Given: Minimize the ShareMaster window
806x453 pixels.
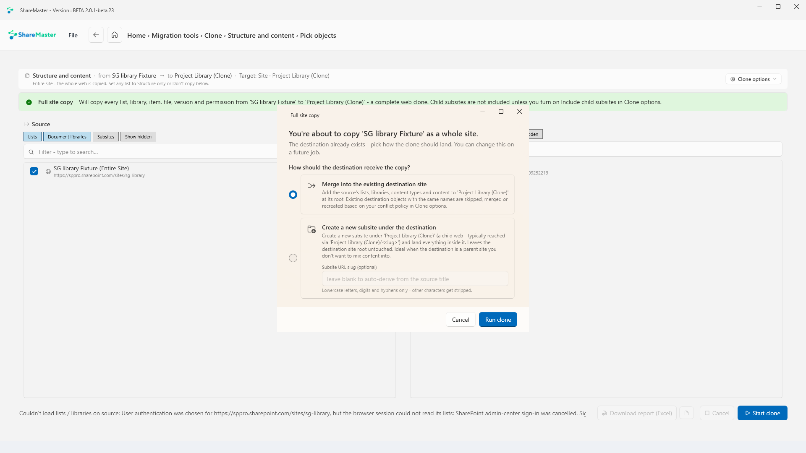Looking at the screenshot, I should (x=759, y=7).
